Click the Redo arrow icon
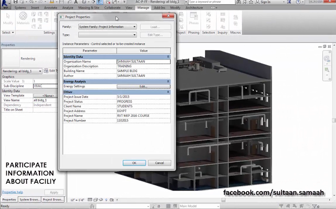Image resolution: width=336 pixels, height=209 pixels. (40, 2)
